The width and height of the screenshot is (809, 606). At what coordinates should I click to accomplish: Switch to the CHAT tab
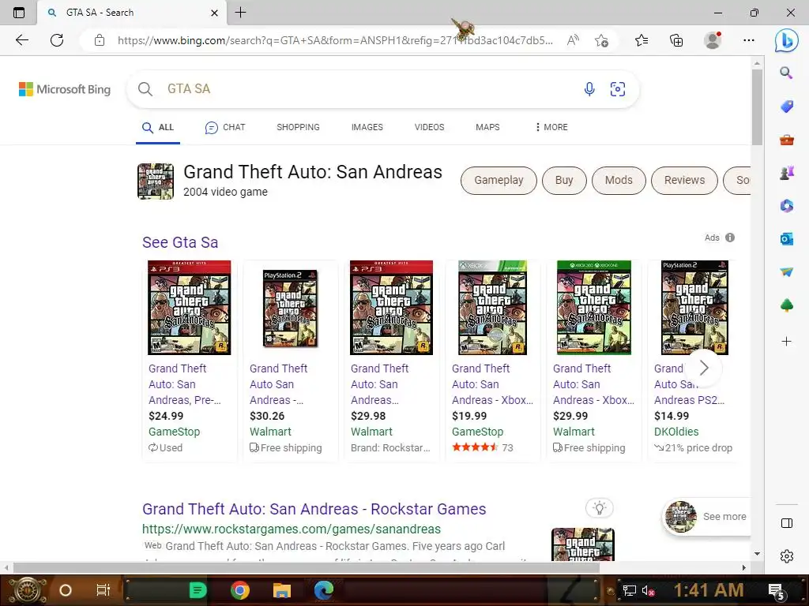pos(225,127)
